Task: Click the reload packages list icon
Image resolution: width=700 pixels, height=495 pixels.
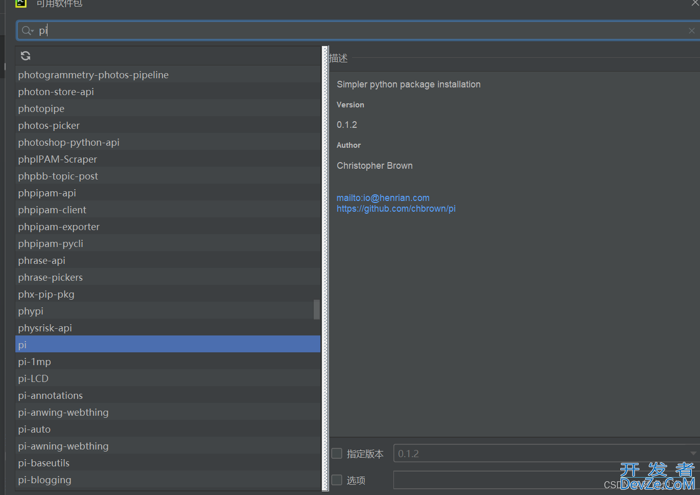Action: [x=26, y=56]
